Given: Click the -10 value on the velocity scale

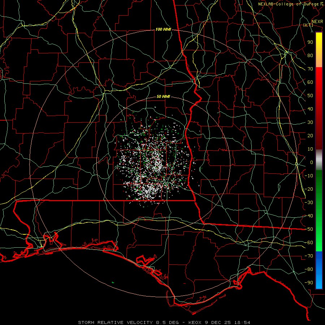Looking at the screenshot, I should tap(309, 176).
